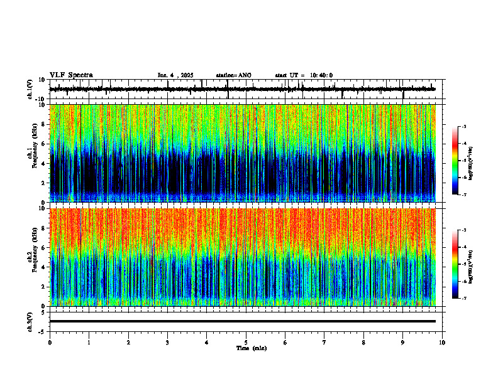This screenshot has height=384, width=498.
Task: Click the "2" kHz tick on ch.1 spectrogram
Action: (44, 183)
